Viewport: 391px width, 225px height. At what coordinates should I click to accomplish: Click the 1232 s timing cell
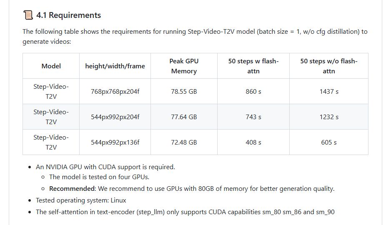(x=328, y=117)
